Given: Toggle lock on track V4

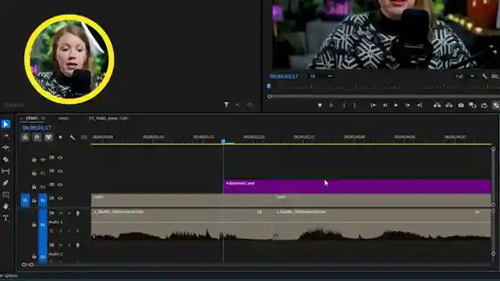Looking at the screenshot, I should click(x=34, y=159).
